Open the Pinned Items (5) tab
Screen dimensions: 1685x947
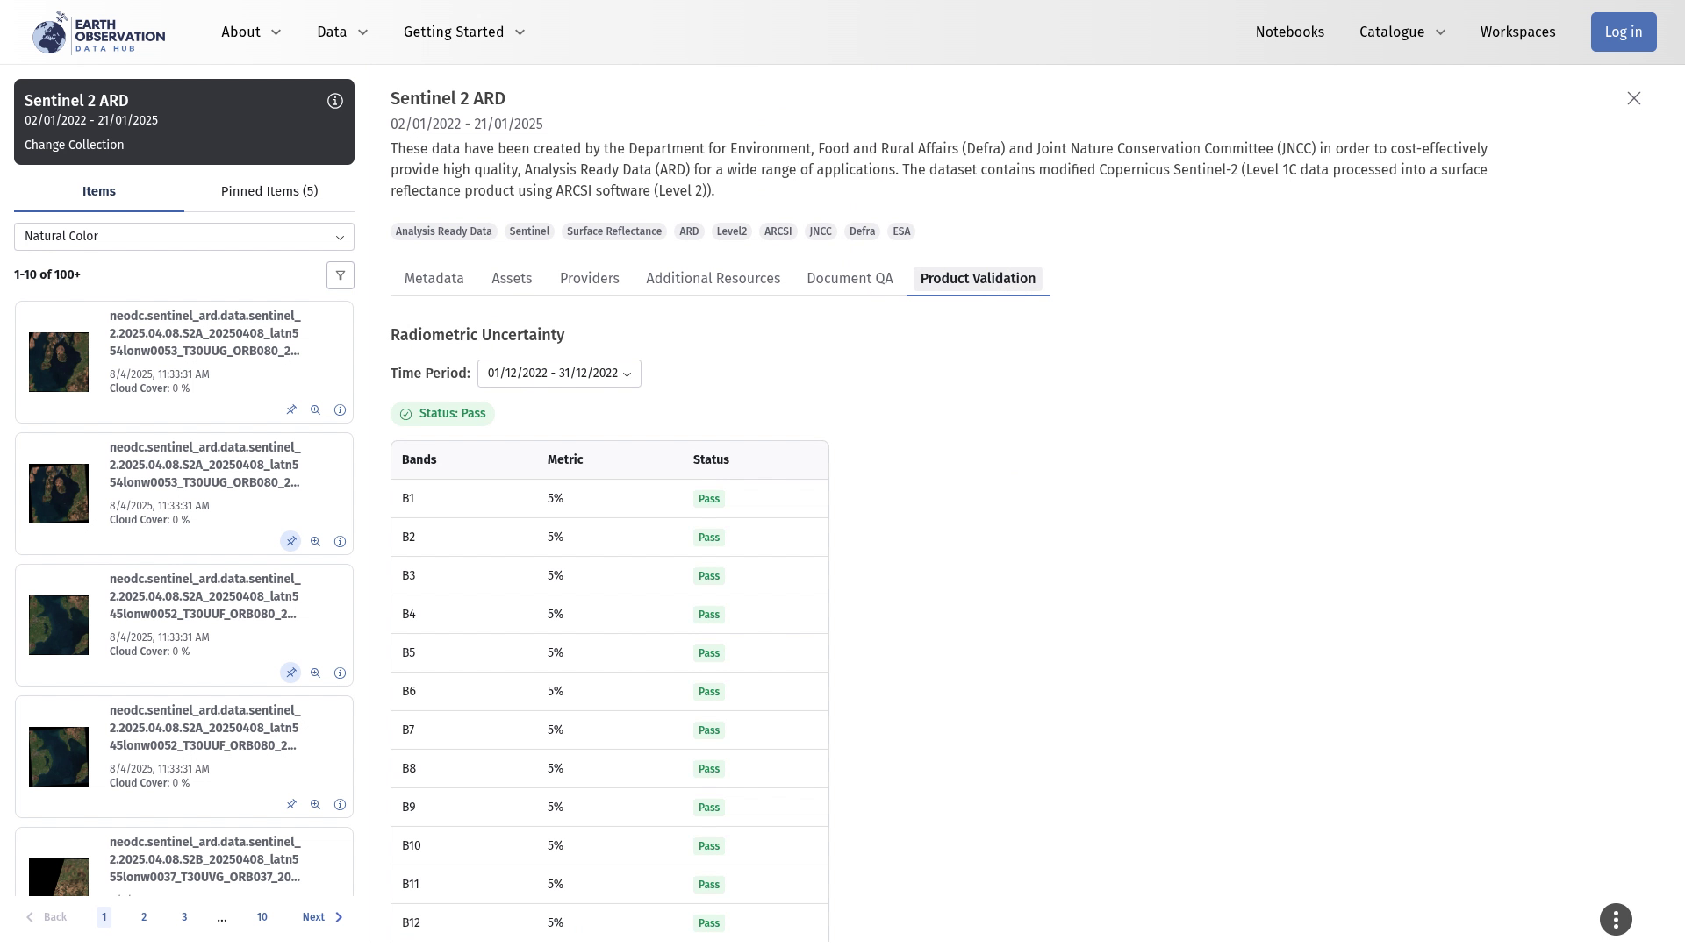pos(269,191)
